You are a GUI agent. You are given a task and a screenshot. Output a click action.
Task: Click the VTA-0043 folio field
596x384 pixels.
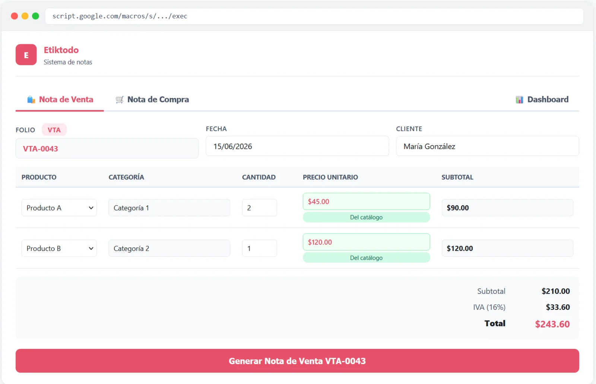point(107,149)
